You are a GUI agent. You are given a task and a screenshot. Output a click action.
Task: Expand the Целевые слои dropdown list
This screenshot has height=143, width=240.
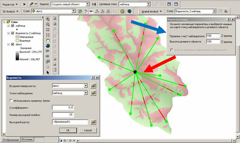(148, 4)
